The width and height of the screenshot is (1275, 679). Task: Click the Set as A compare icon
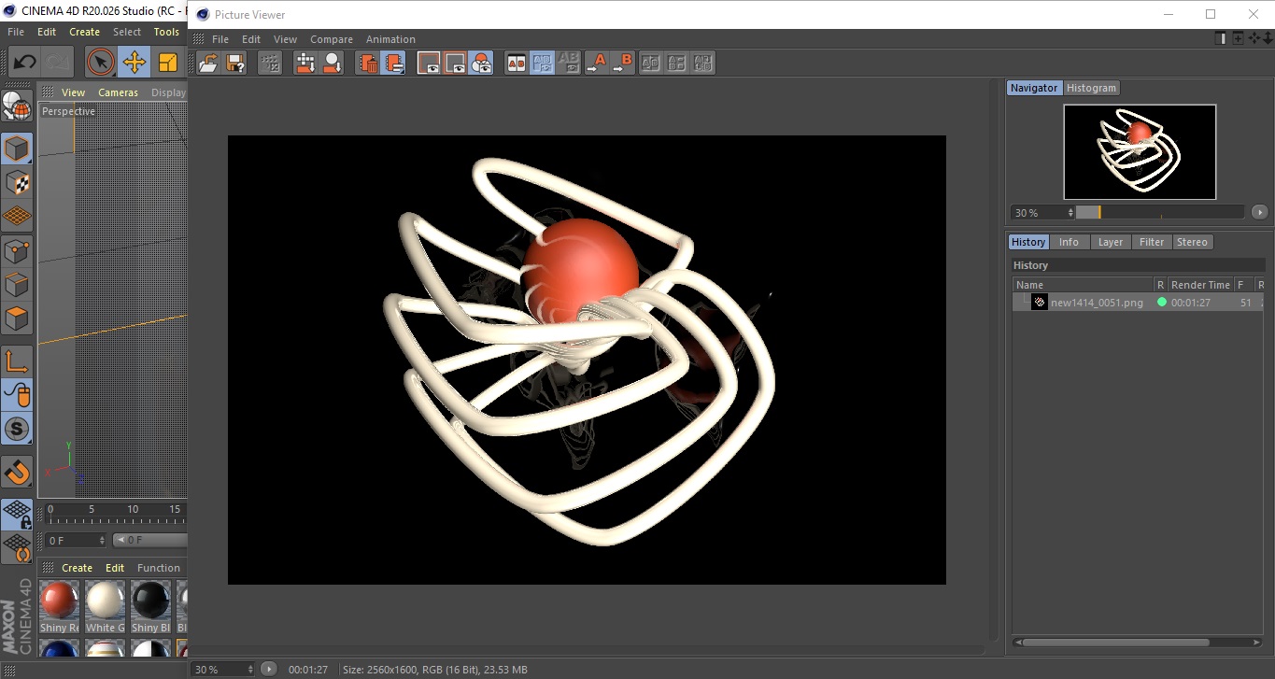596,64
